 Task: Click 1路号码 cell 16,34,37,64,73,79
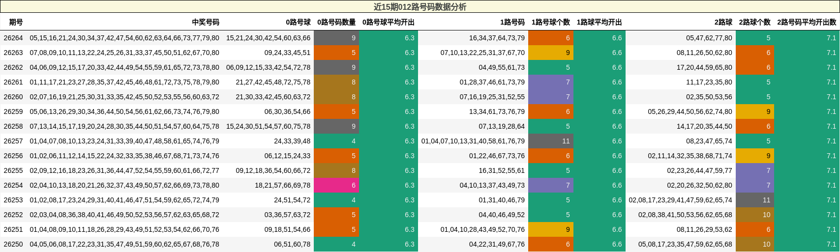tap(497, 38)
